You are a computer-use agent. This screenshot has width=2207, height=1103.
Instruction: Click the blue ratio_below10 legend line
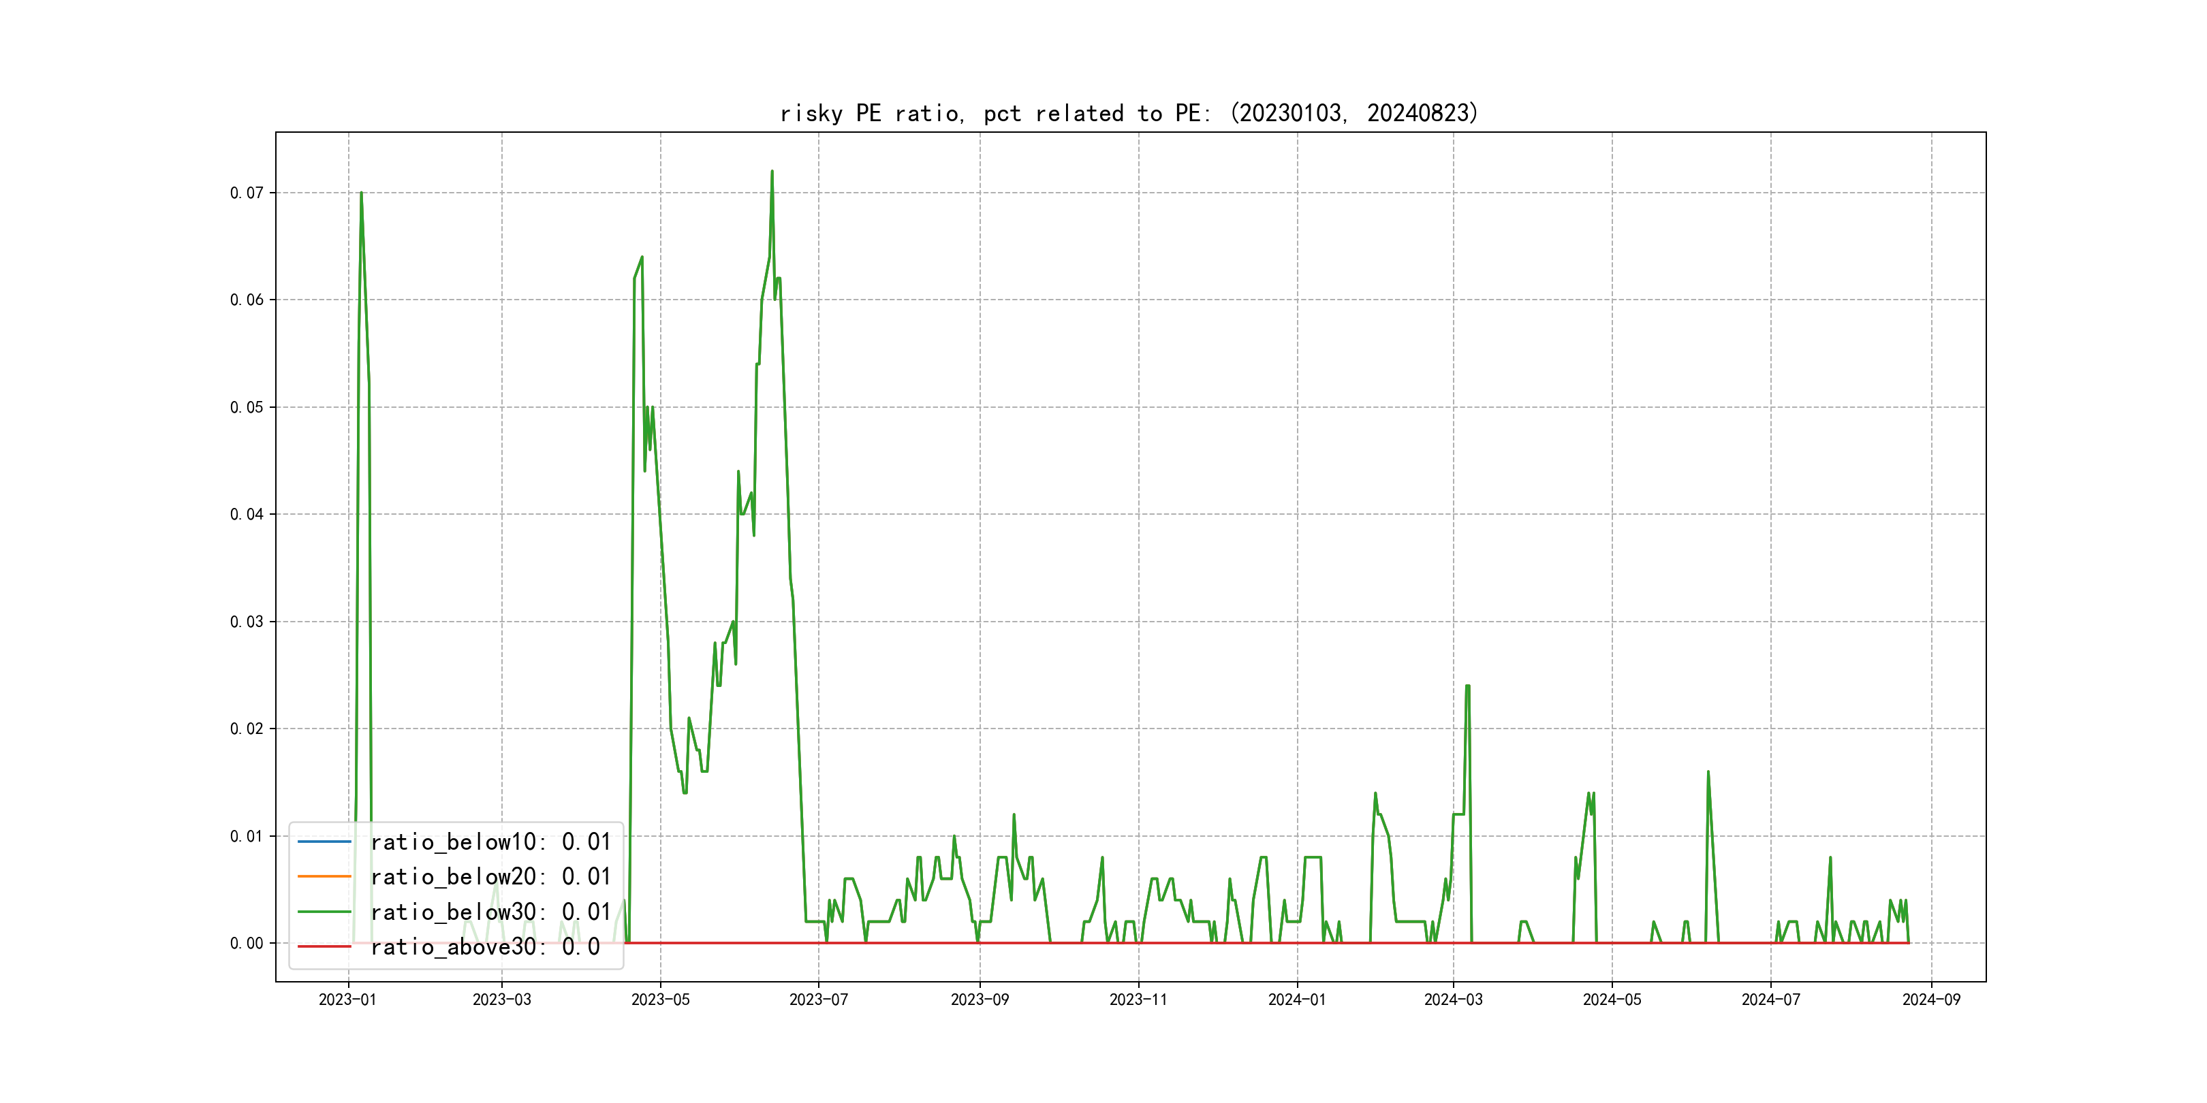point(324,842)
